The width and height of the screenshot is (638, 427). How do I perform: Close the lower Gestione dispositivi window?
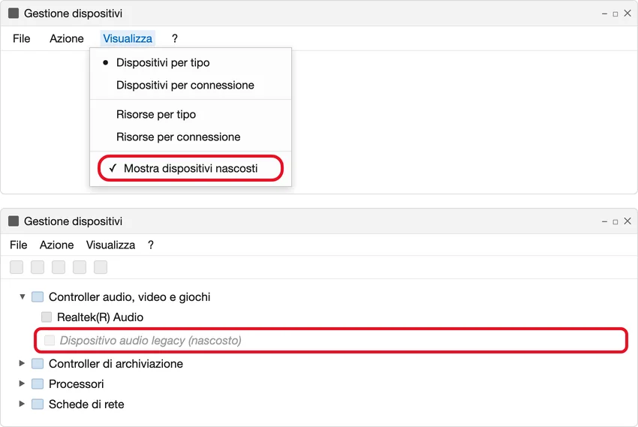pyautogui.click(x=627, y=221)
